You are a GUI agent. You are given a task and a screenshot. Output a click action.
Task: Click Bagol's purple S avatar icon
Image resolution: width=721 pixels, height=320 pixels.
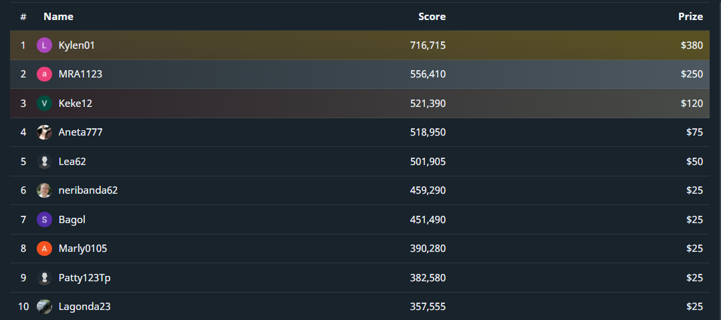(44, 220)
